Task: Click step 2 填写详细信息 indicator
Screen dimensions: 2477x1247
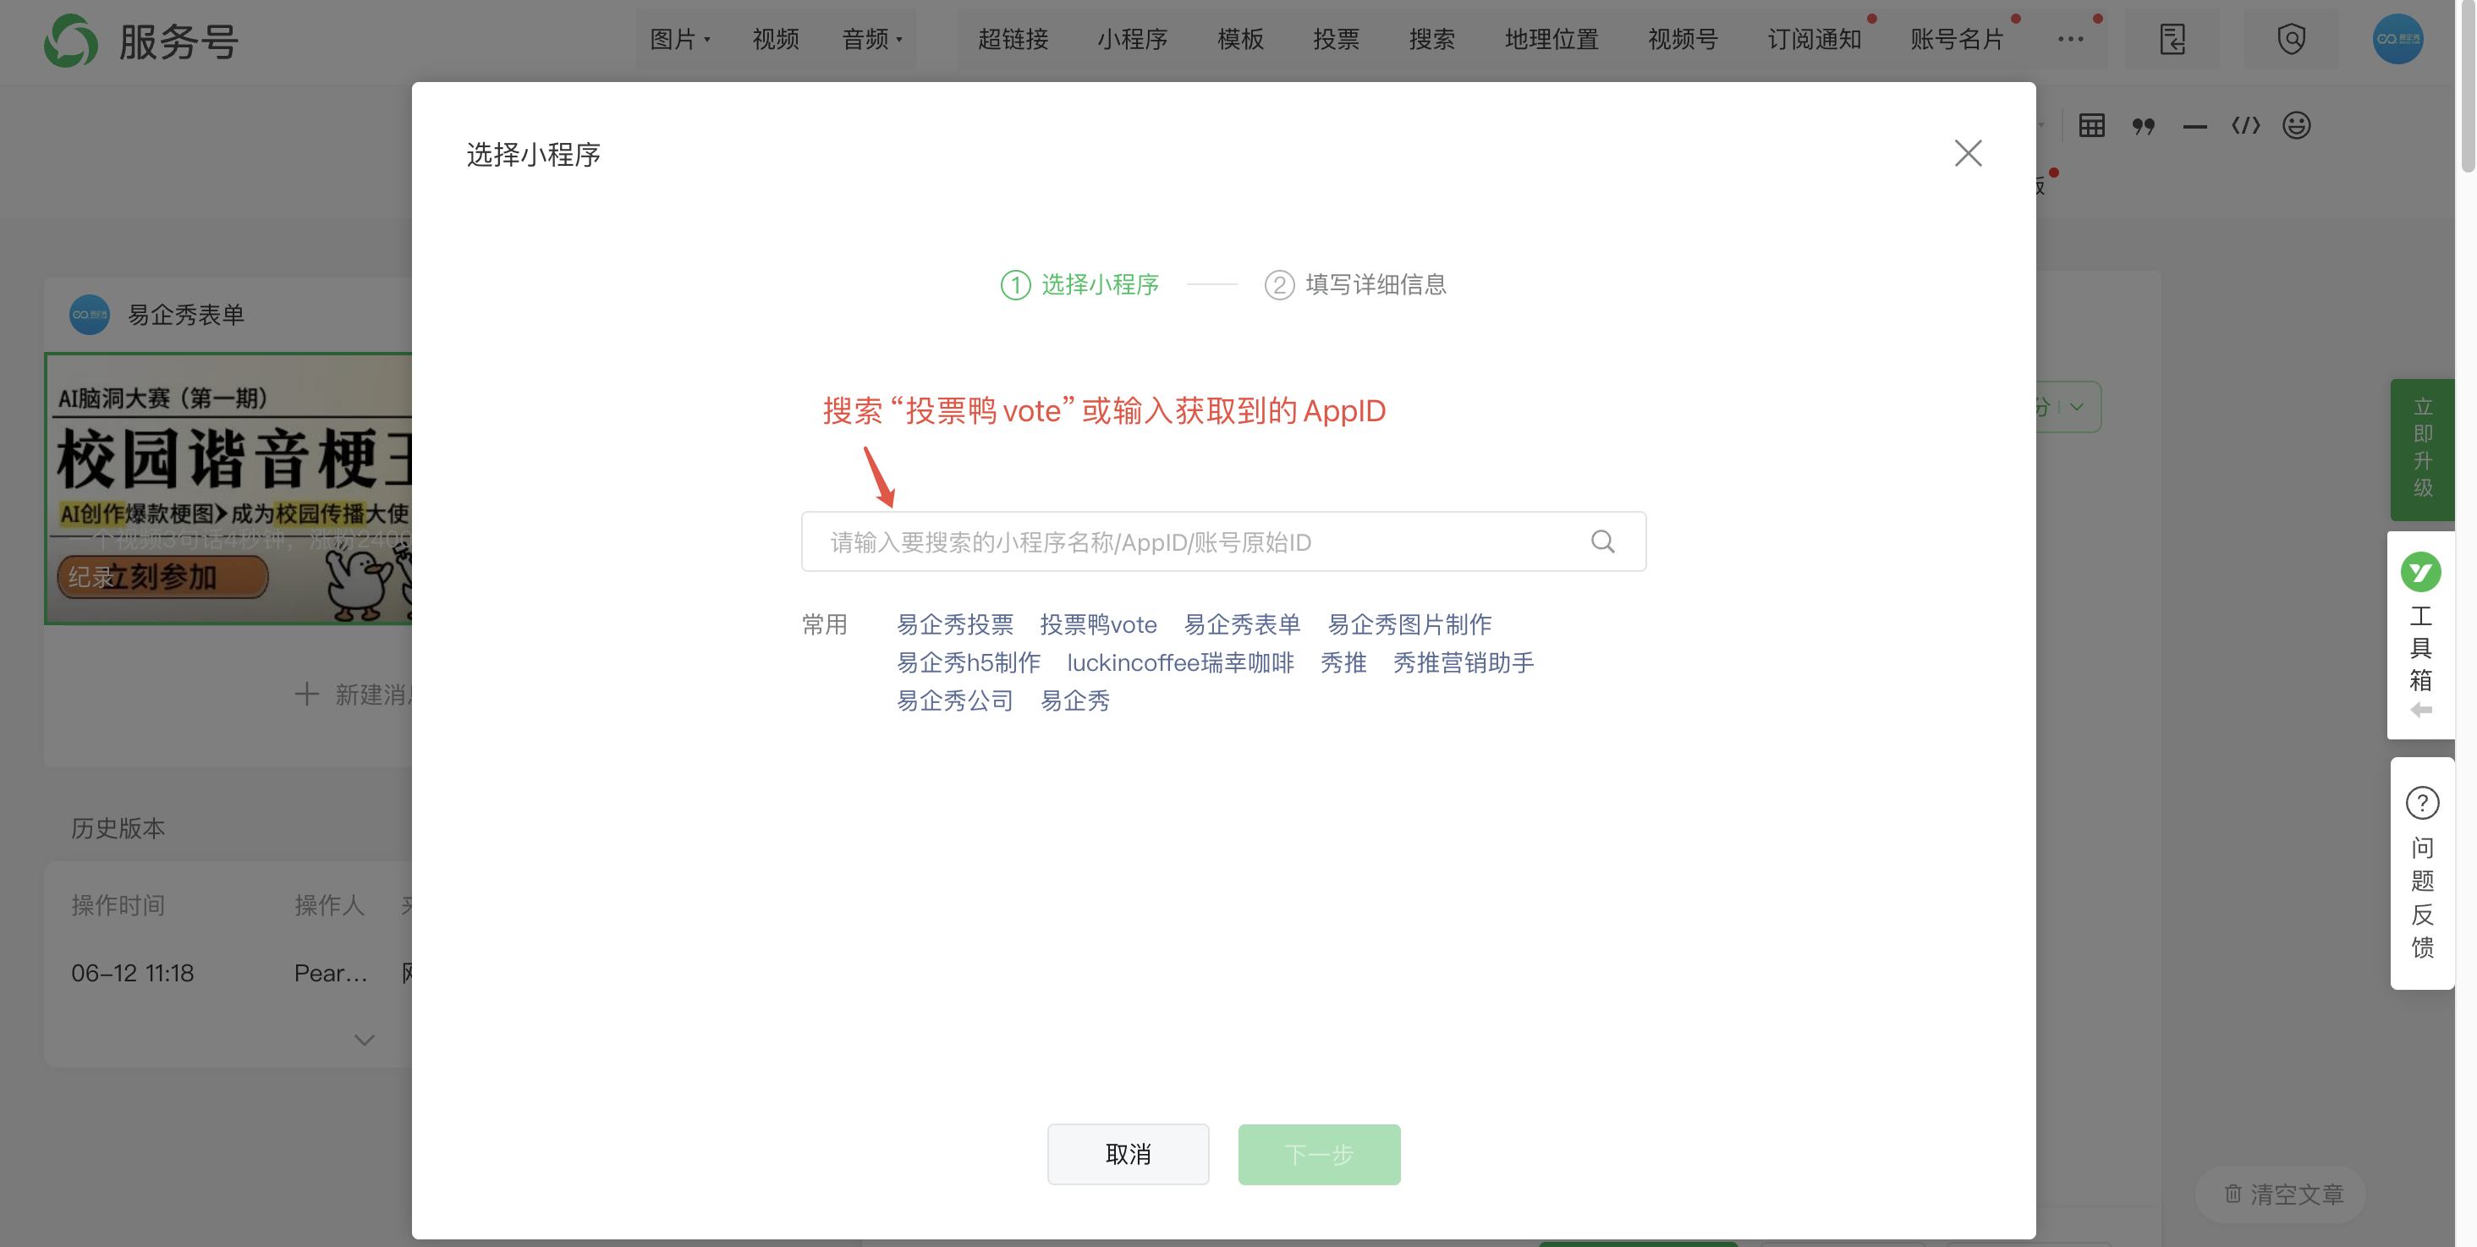Action: tap(1355, 284)
